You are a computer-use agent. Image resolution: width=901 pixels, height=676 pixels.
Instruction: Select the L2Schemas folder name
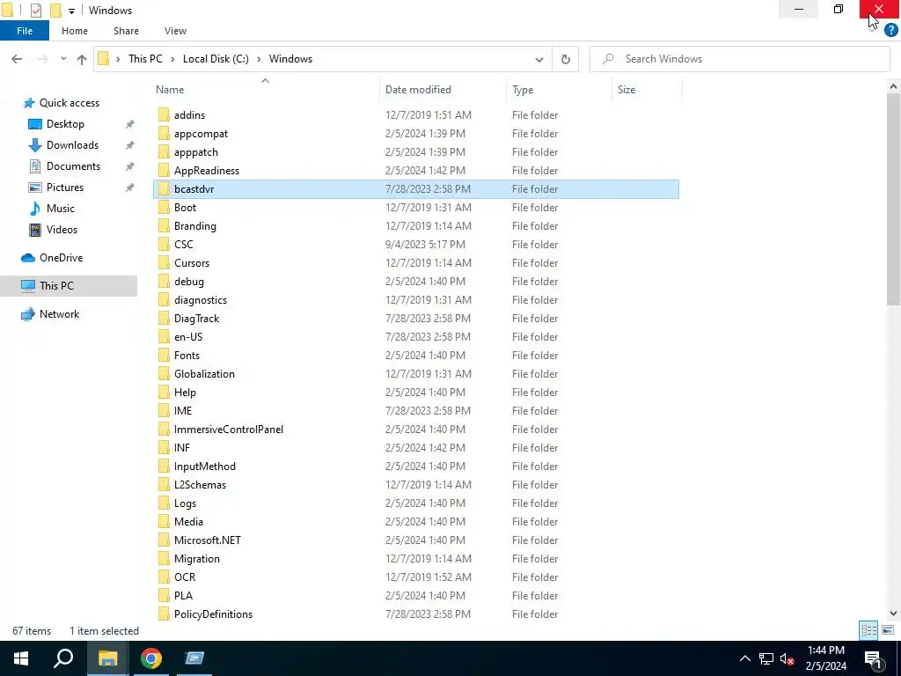200,485
